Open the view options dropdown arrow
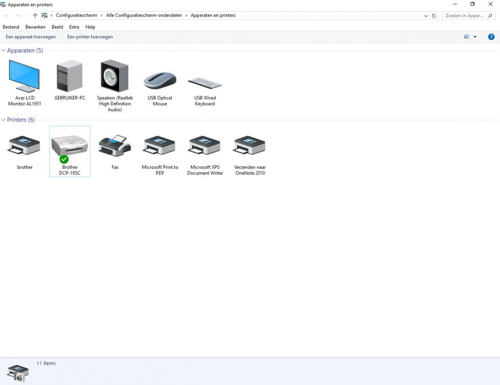Viewport: 500px width, 385px height. coord(475,37)
